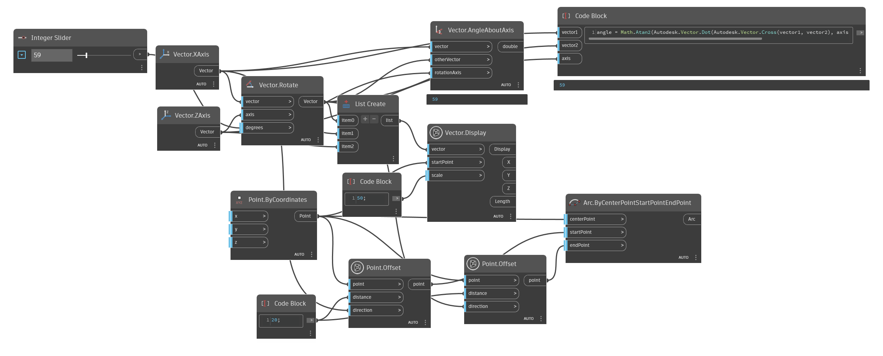Click the code field containing 50

[367, 199]
